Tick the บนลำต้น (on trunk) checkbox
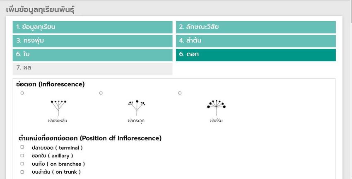 22,172
